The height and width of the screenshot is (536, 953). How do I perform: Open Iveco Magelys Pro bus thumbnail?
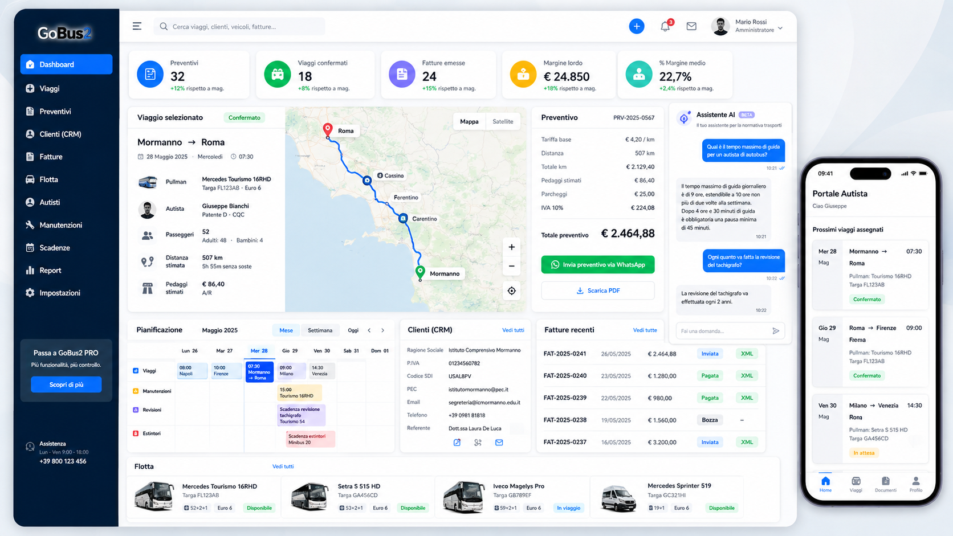pos(464,496)
